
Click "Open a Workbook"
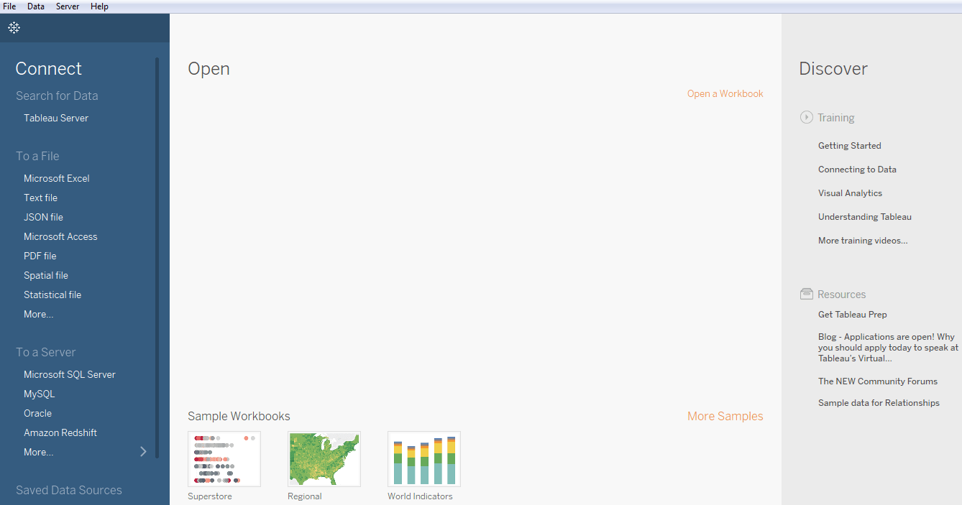click(725, 93)
